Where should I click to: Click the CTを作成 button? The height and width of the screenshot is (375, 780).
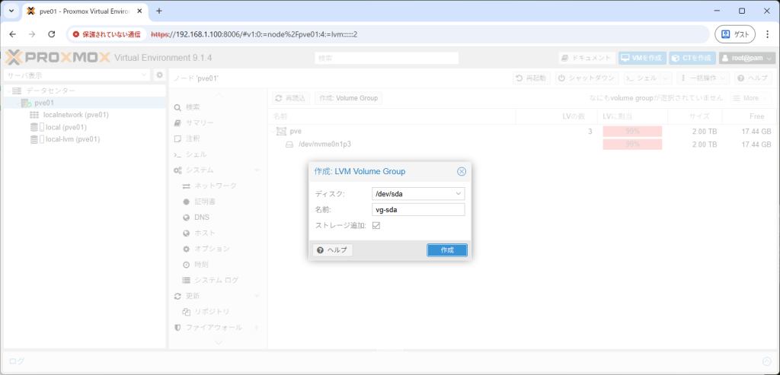pos(692,58)
